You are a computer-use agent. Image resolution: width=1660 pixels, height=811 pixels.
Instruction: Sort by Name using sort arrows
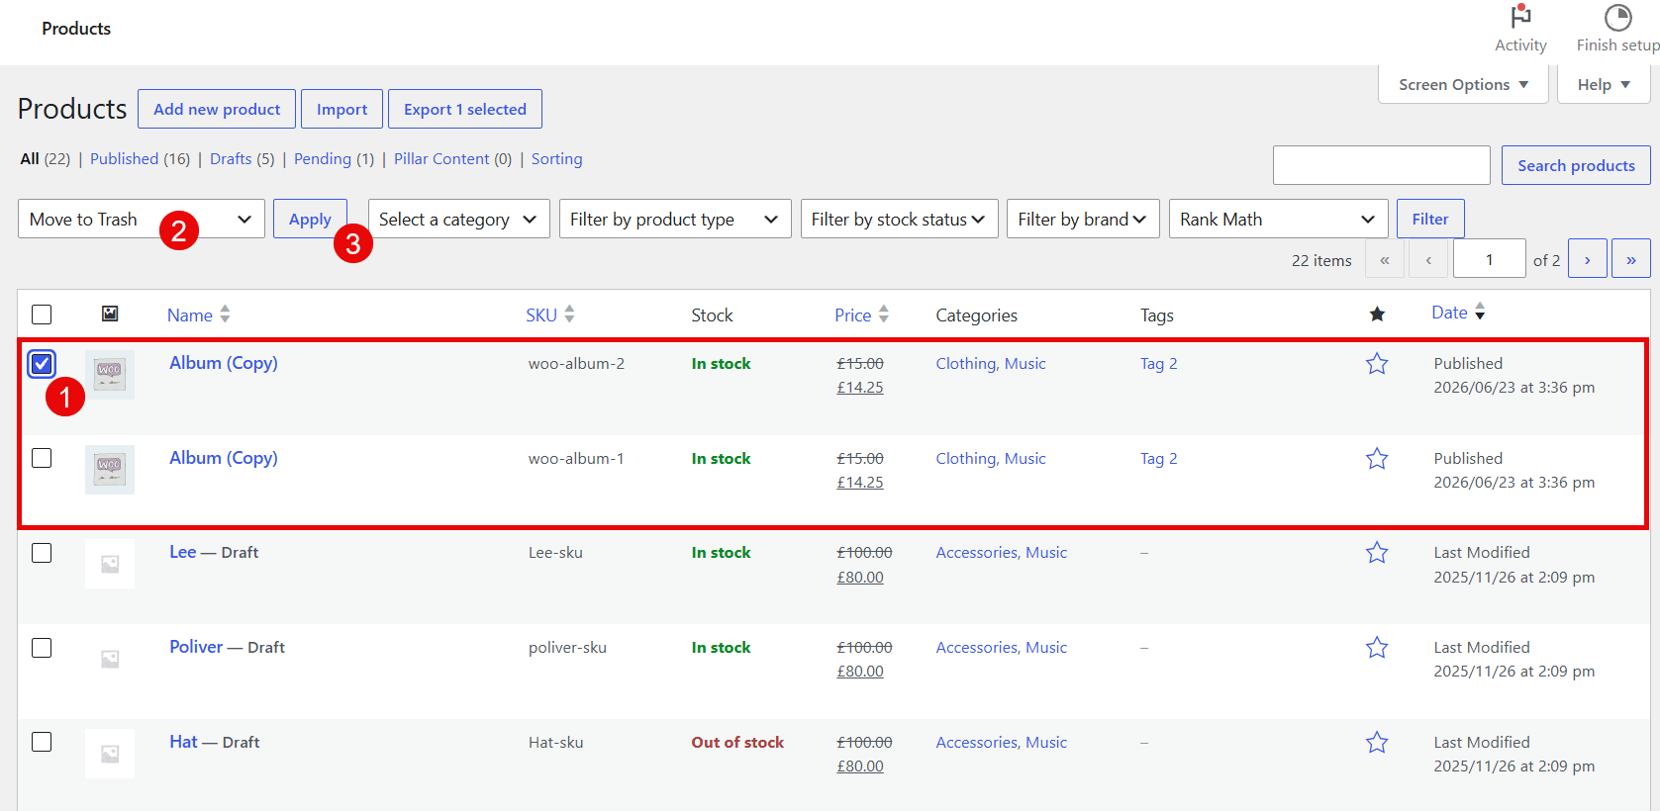(225, 314)
